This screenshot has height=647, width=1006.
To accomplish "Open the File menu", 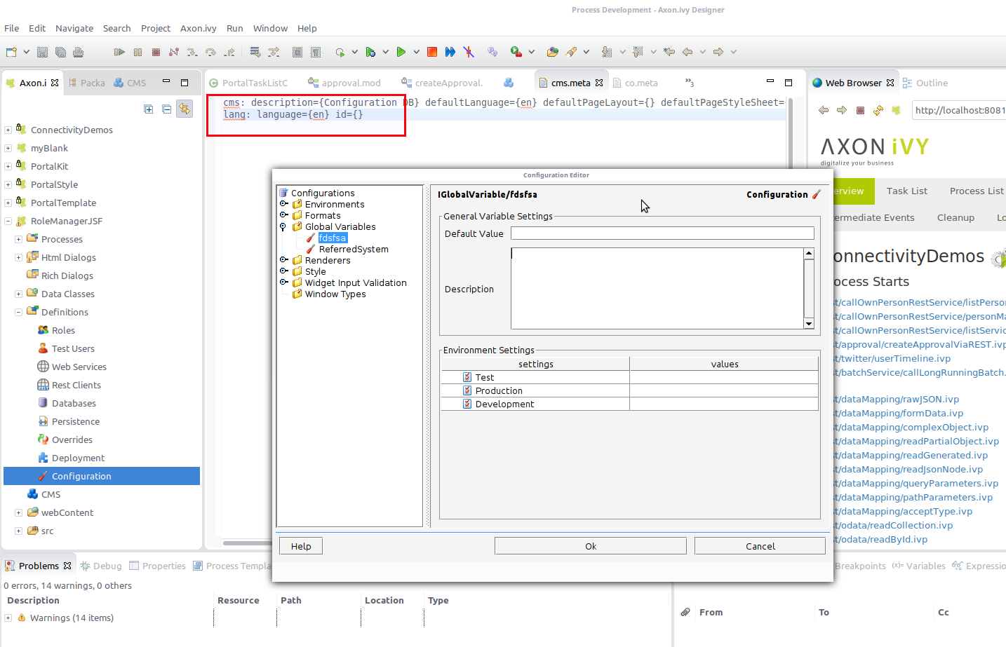I will [12, 28].
